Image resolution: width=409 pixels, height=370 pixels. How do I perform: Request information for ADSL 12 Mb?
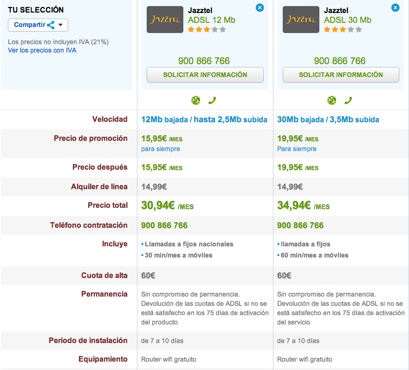[205, 75]
